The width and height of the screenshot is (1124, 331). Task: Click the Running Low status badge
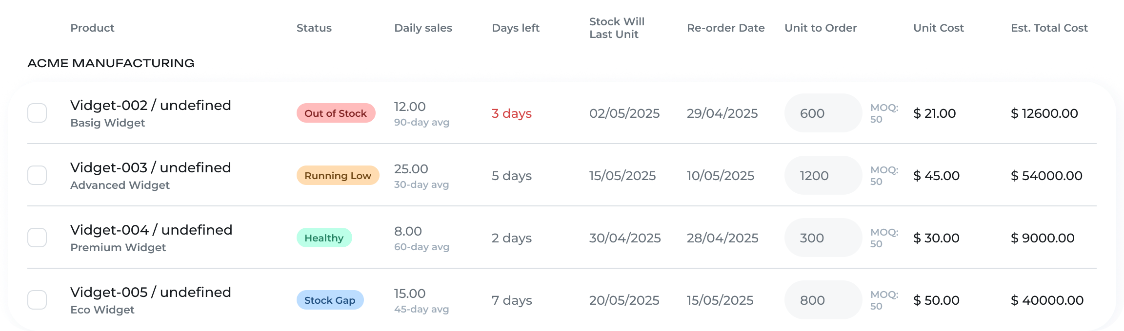338,175
